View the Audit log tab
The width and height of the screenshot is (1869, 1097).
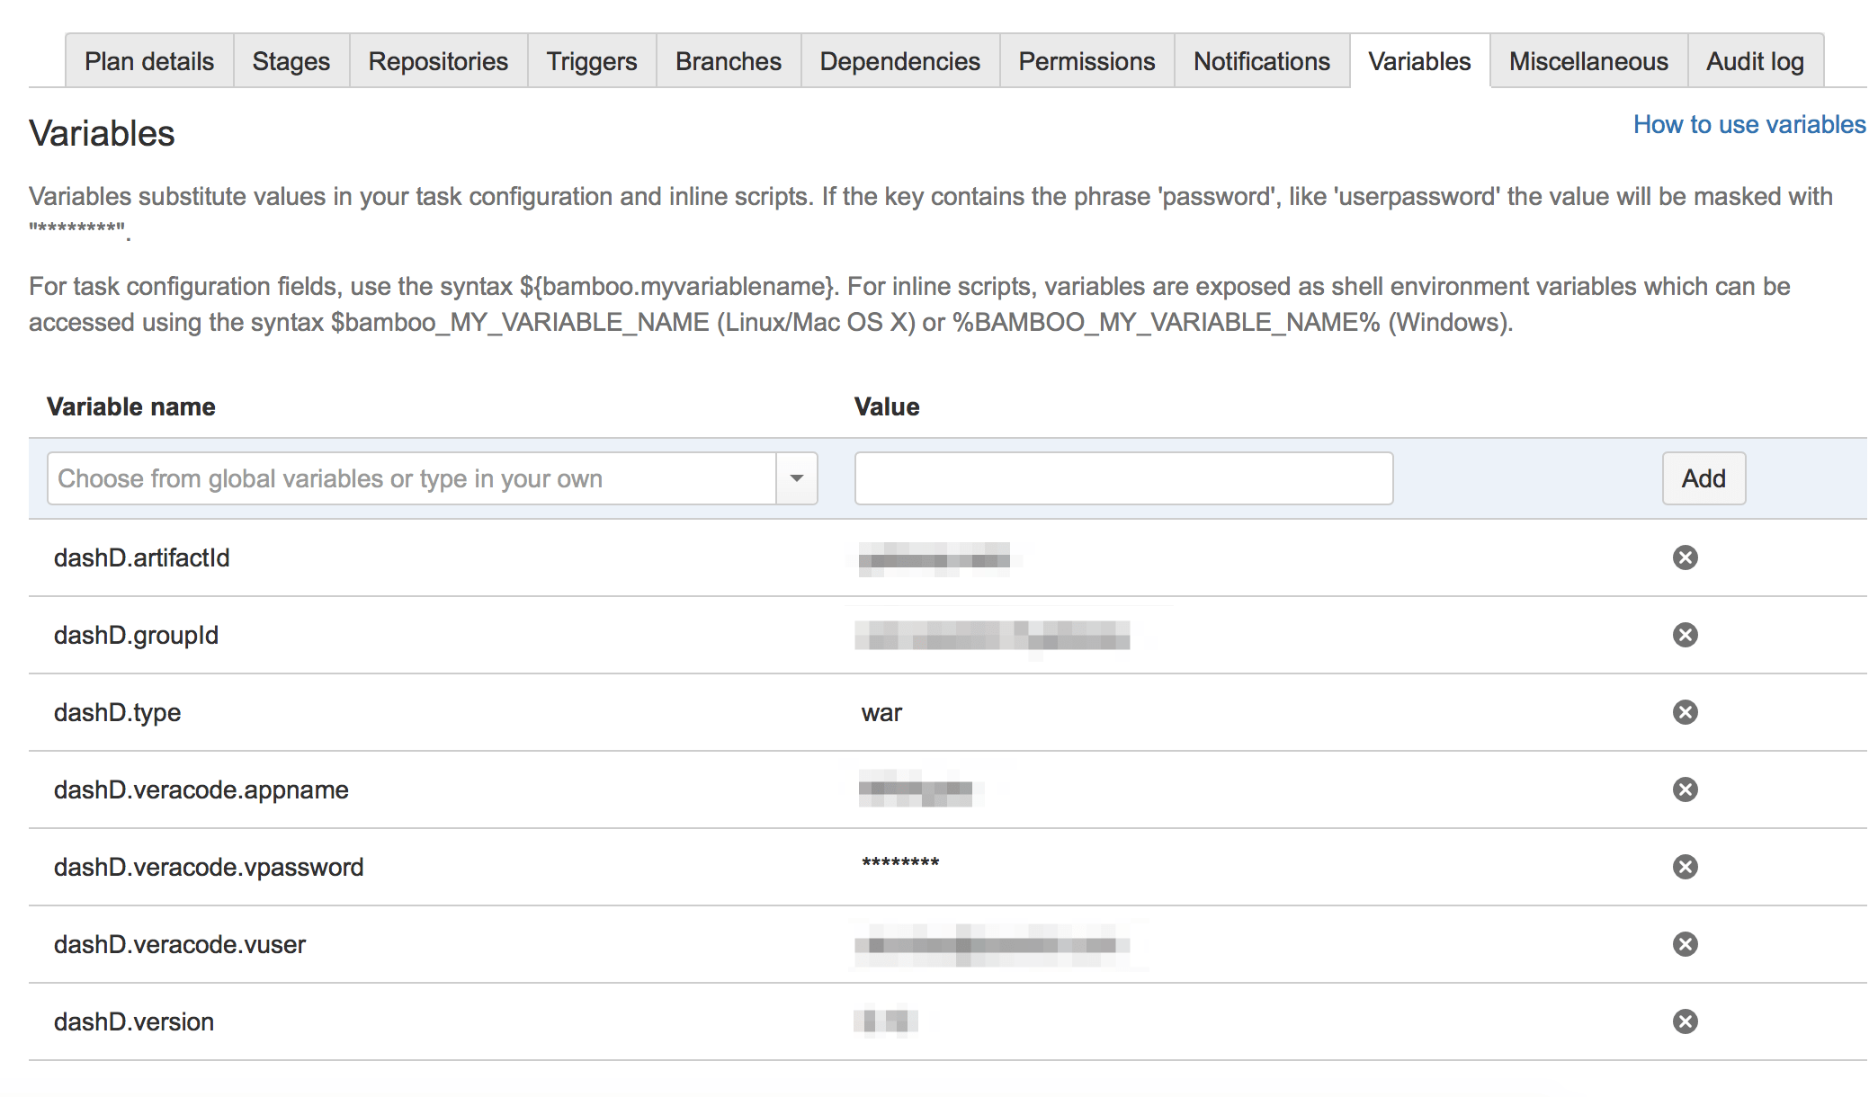click(x=1755, y=60)
